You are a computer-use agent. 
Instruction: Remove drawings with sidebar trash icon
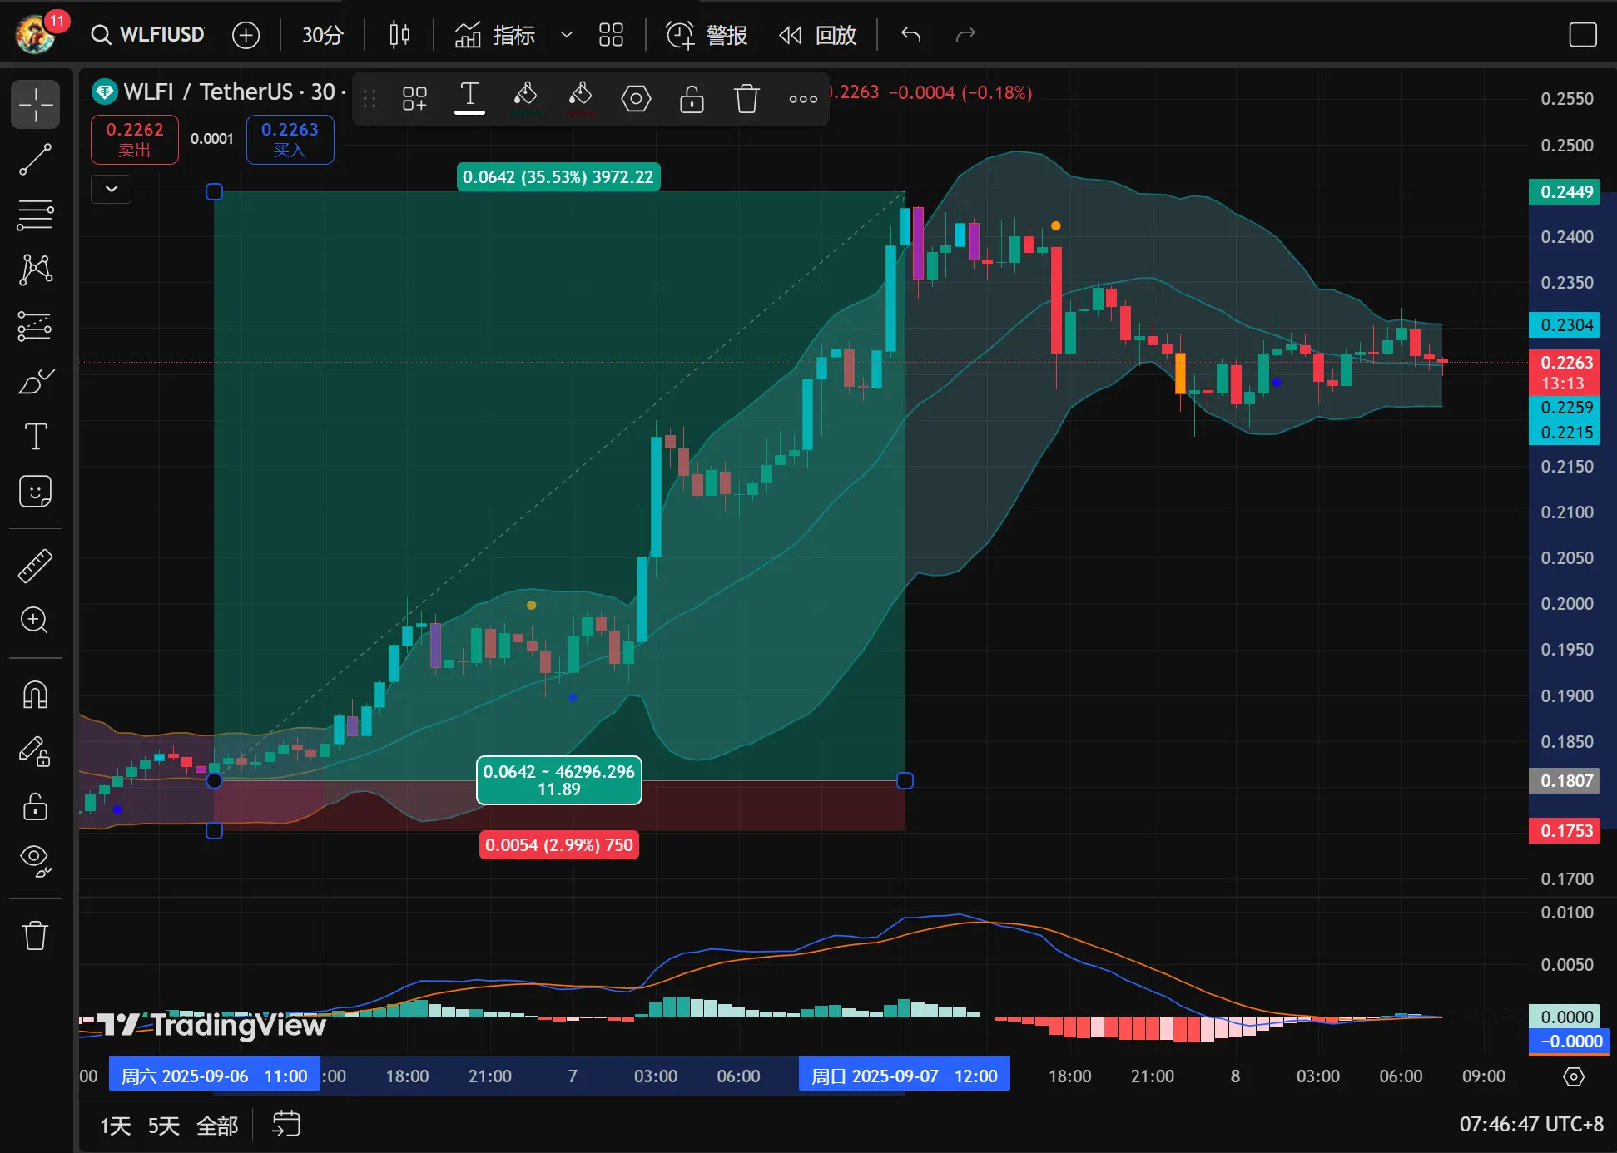point(35,935)
